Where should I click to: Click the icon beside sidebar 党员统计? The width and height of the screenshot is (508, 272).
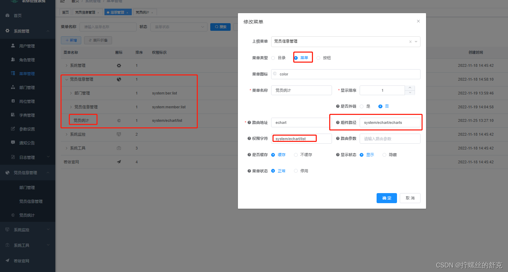pos(13,215)
